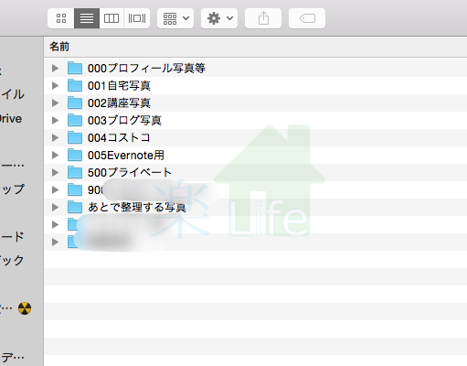Expand the 004コストコ folder triangle
This screenshot has width=467, height=366.
[55, 137]
